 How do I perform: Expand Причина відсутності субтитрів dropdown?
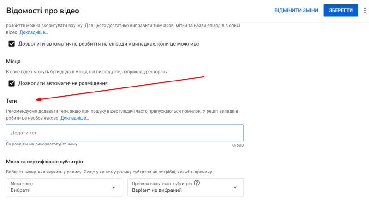pos(185,187)
